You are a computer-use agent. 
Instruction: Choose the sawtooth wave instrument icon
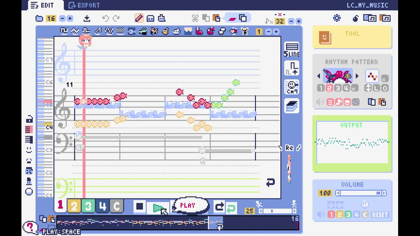(x=98, y=31)
